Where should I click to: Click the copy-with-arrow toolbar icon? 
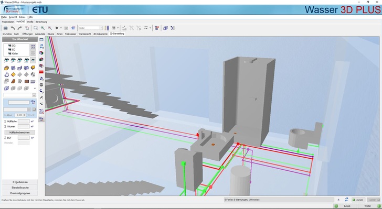[x=27, y=28]
